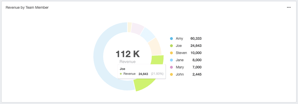The height and width of the screenshot is (104, 298).
Task: Click Joe's green legend dot
Action: click(x=171, y=46)
